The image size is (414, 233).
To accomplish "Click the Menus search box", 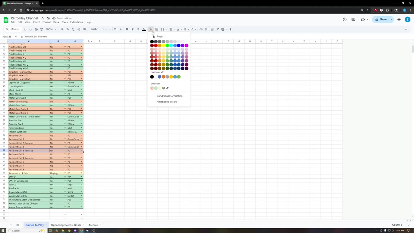I will pos(14,29).
